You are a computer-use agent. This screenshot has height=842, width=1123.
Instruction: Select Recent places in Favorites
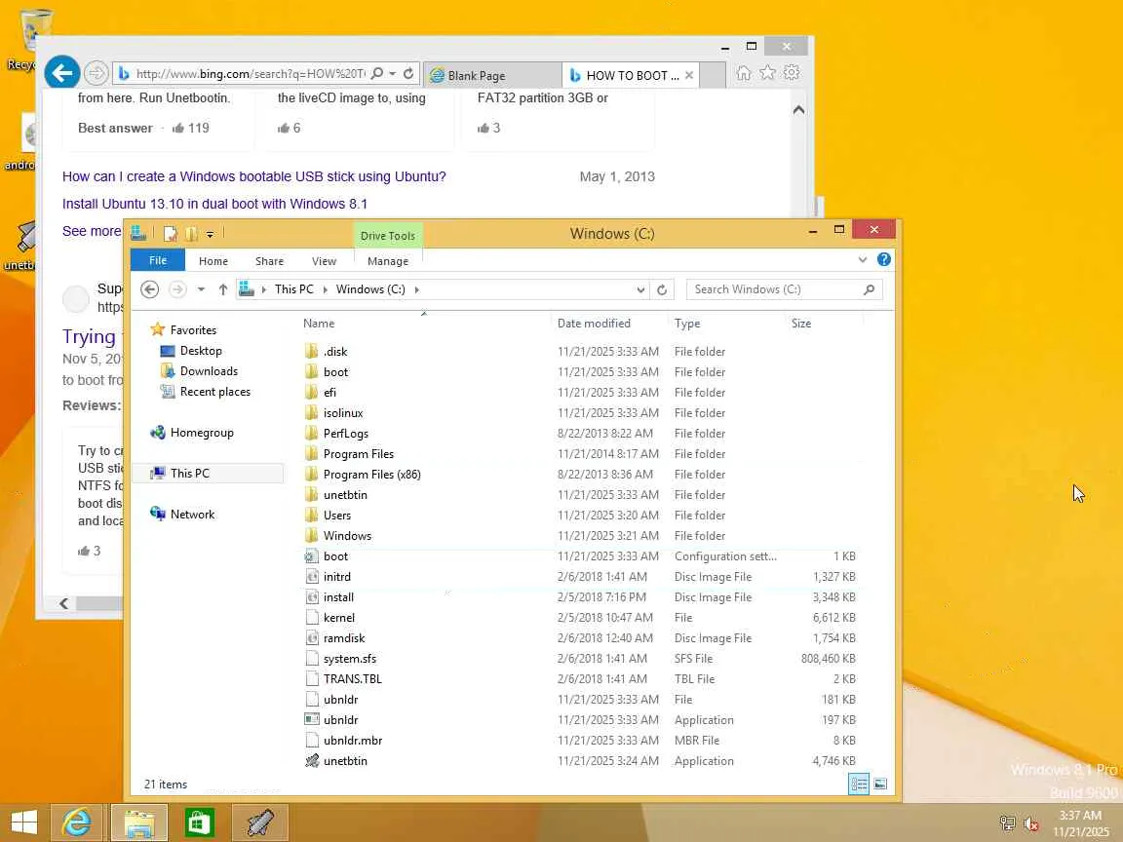(x=214, y=392)
